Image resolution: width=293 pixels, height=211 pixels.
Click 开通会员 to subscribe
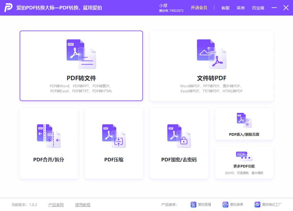point(199,8)
